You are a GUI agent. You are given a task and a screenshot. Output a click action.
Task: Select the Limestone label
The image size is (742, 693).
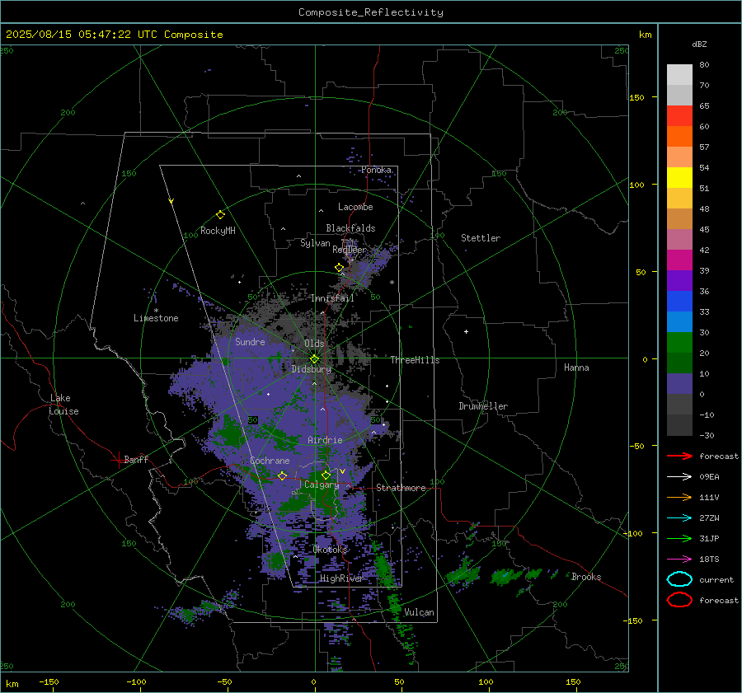tap(156, 318)
